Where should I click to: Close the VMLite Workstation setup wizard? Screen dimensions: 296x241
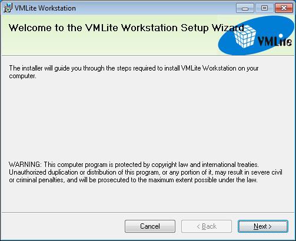click(x=284, y=8)
